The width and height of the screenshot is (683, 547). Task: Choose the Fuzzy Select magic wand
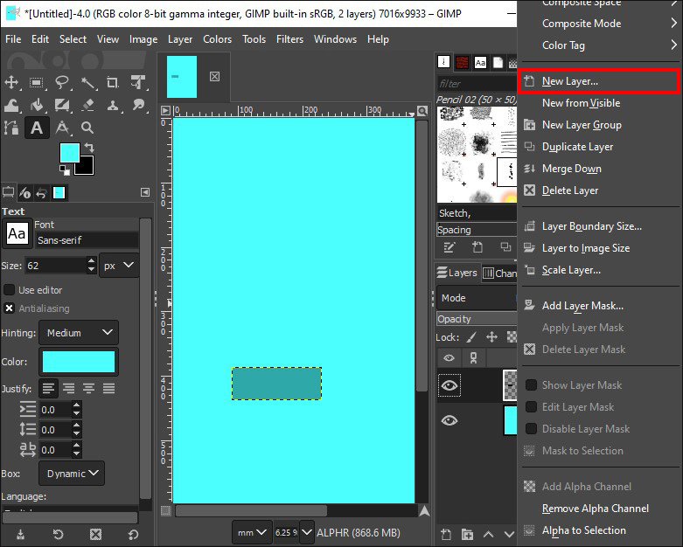pos(87,82)
